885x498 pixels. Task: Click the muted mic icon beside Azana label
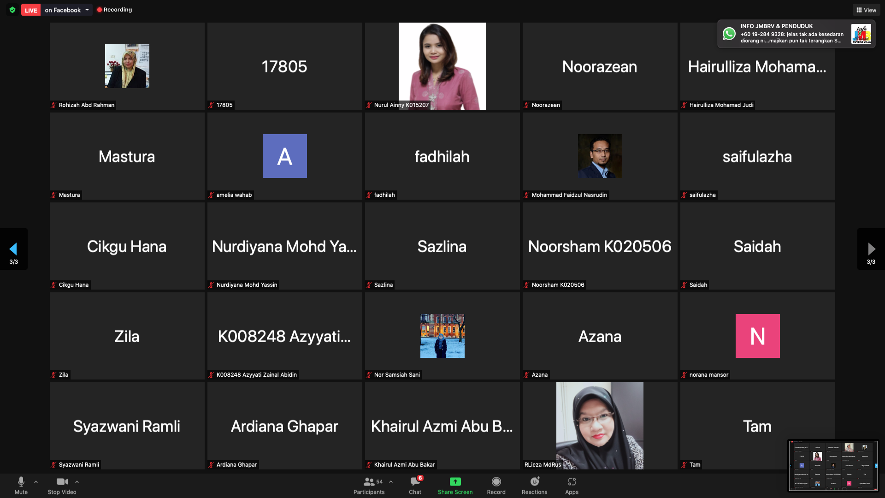(526, 375)
